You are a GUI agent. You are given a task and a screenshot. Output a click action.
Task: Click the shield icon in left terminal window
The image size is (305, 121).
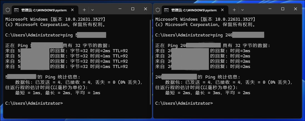coord(8,10)
